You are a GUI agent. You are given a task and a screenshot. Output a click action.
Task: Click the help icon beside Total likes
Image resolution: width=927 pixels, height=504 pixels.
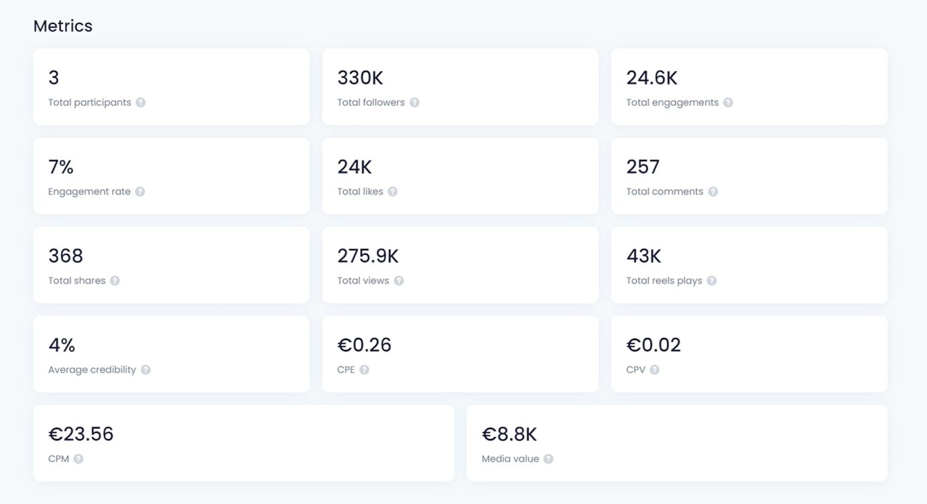coord(393,191)
